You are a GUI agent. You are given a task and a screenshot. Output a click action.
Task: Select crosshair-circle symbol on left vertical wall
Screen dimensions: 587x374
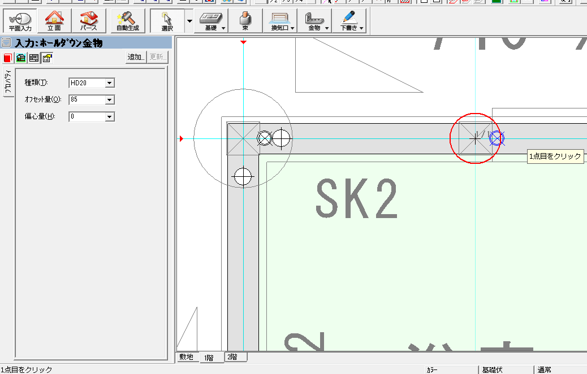pos(243,176)
